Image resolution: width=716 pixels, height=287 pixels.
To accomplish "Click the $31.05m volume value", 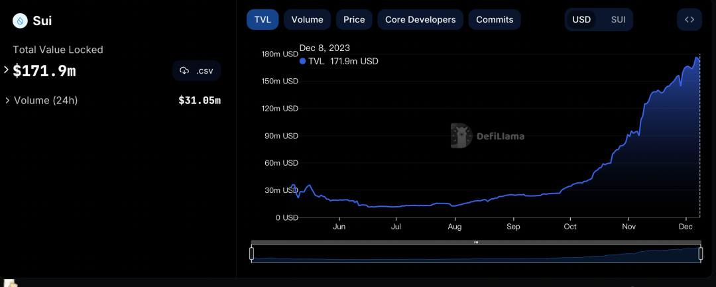I will click(x=200, y=100).
